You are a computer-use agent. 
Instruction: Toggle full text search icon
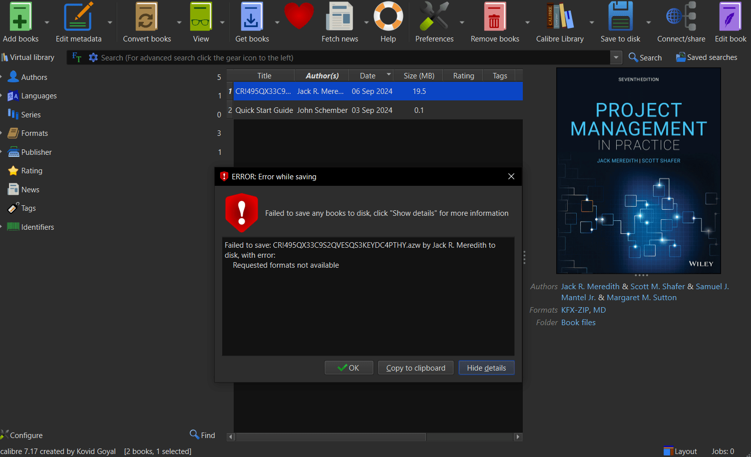pos(76,57)
